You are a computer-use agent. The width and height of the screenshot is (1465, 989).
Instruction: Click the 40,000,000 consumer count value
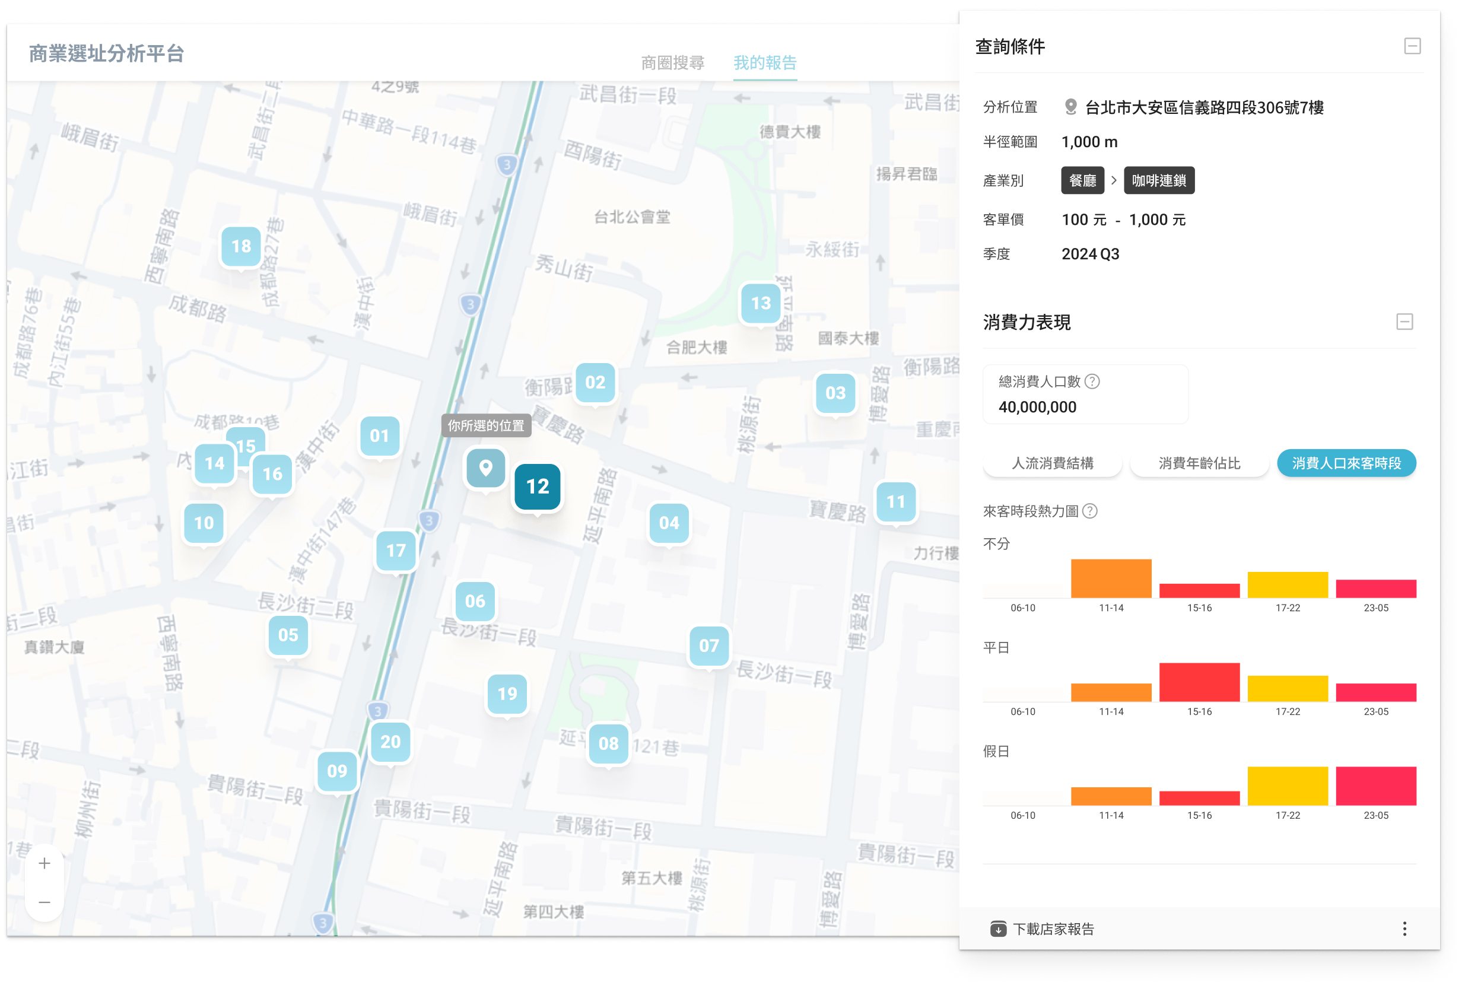click(1037, 407)
